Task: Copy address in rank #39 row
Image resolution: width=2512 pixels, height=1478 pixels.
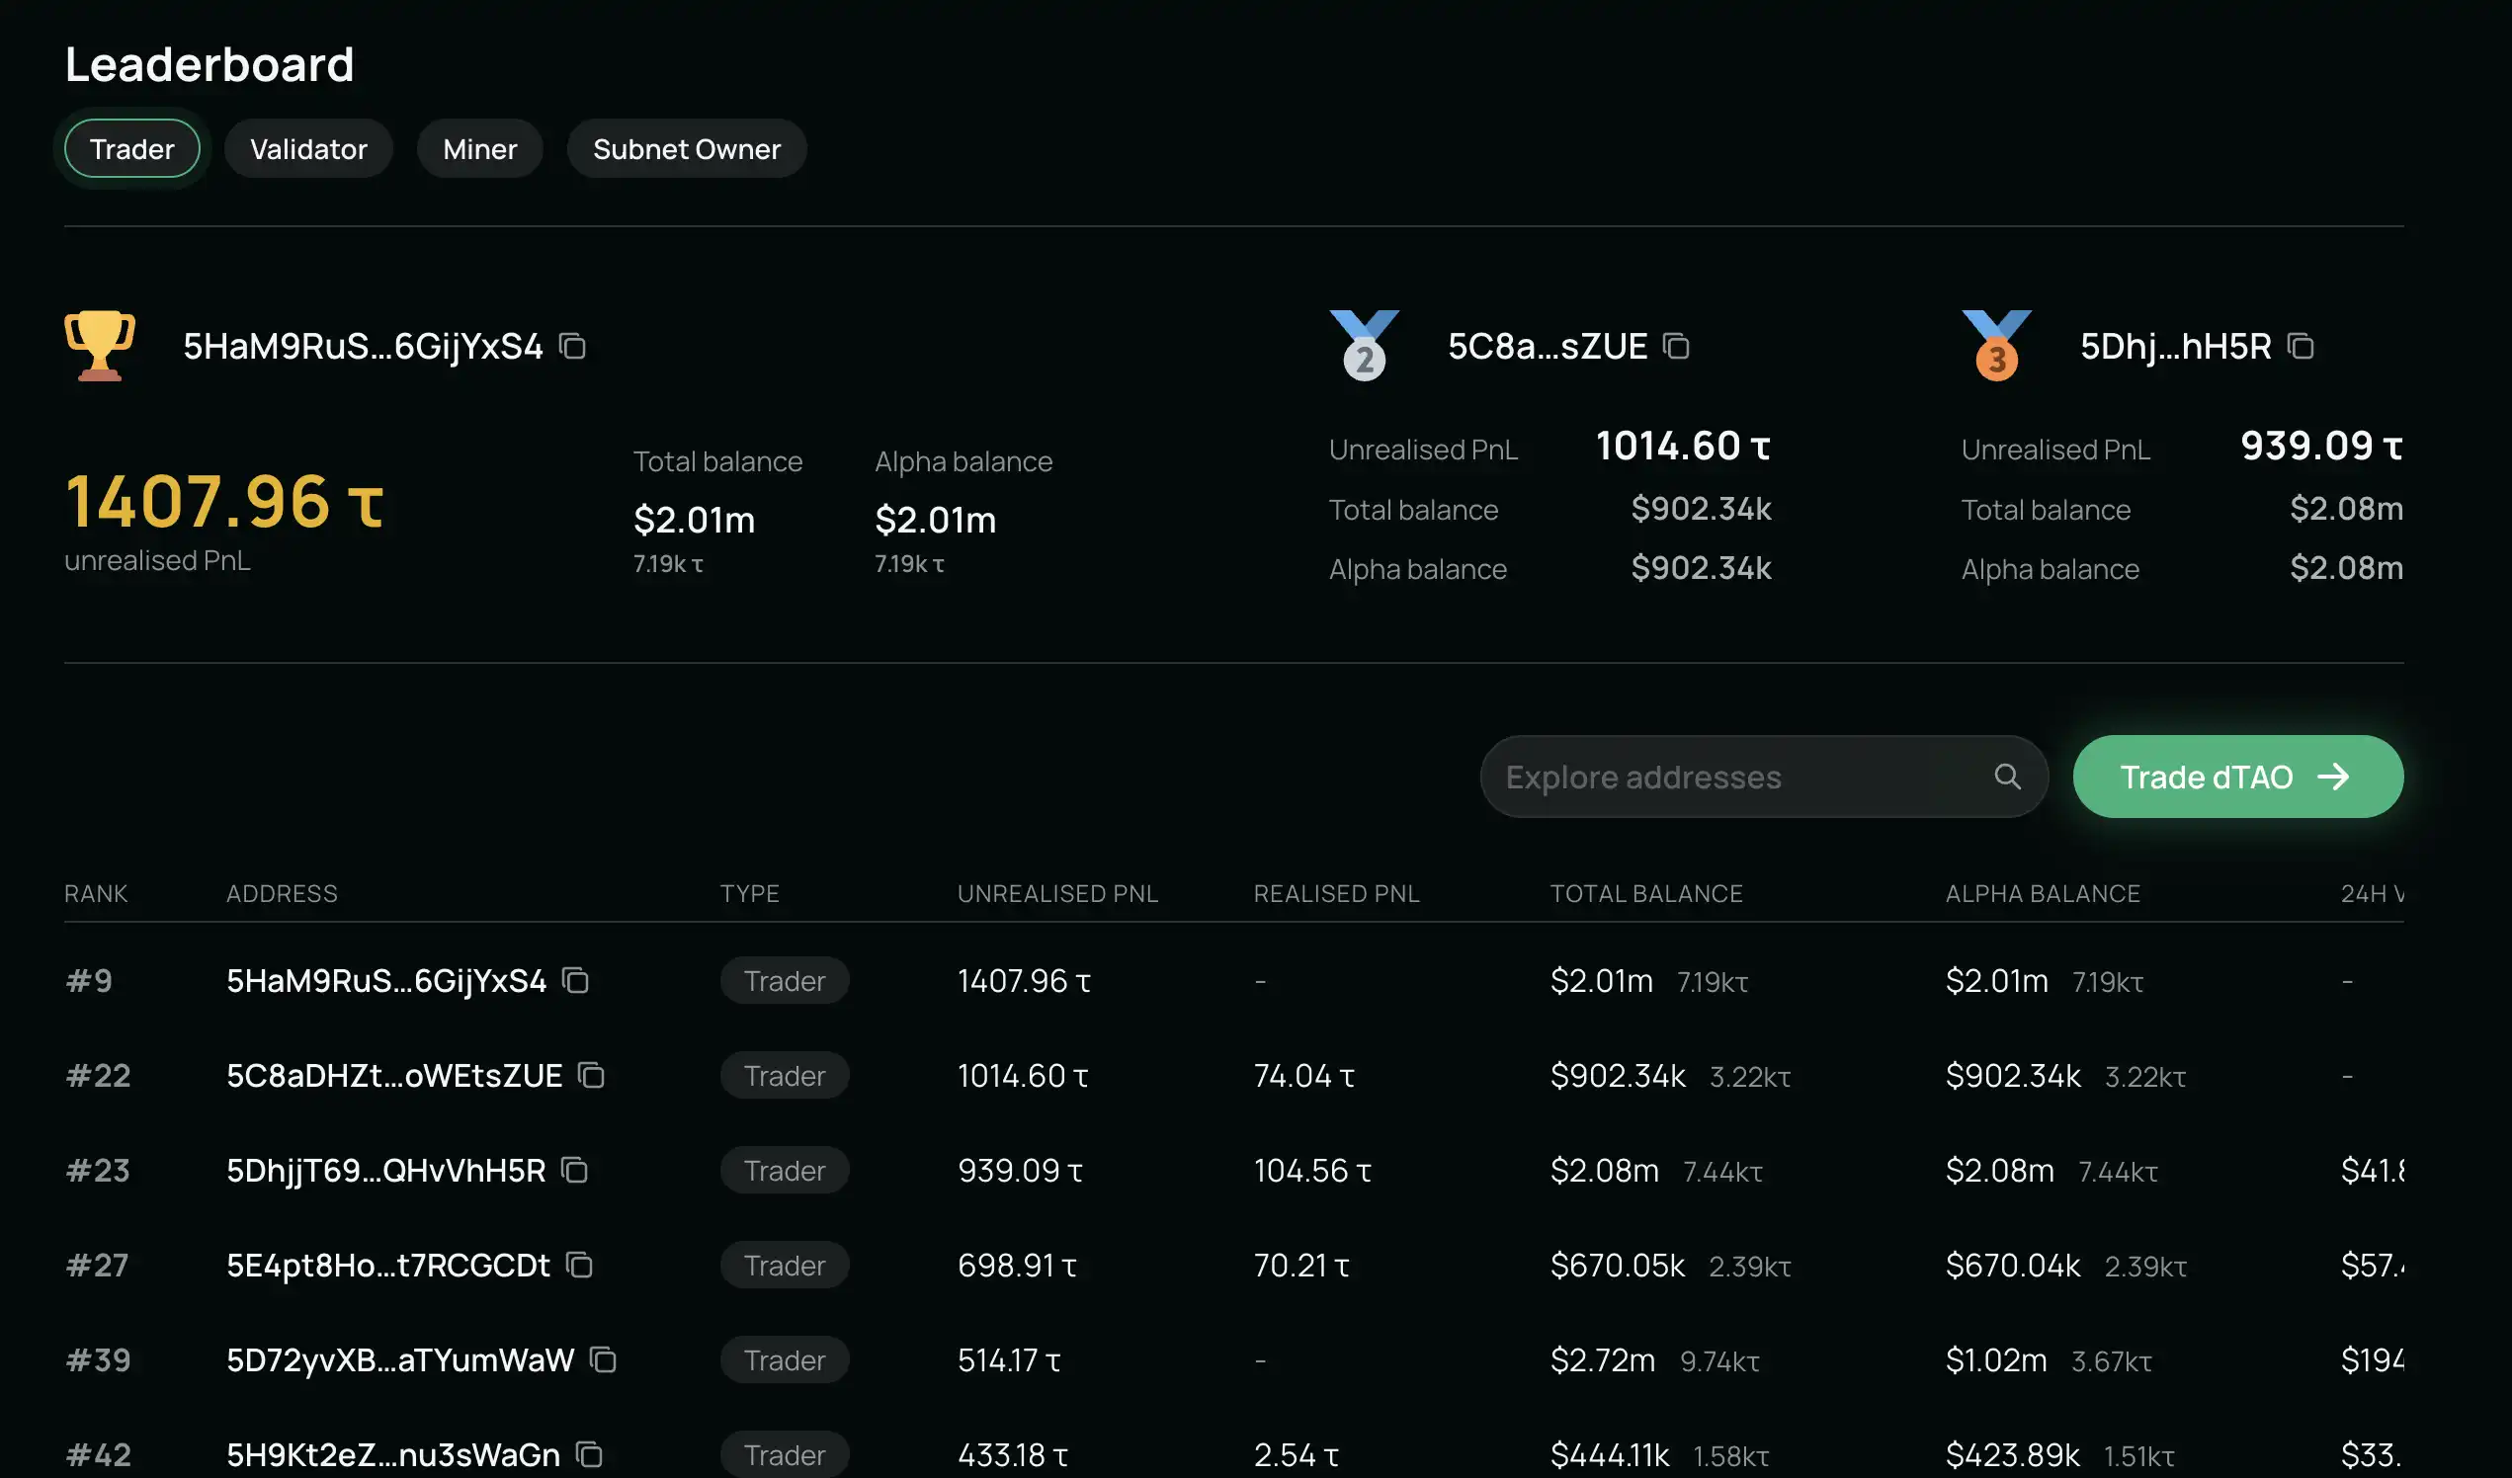Action: point(603,1359)
